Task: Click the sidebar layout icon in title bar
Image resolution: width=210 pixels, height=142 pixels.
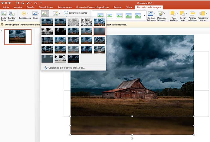Action: (x=17, y=3)
